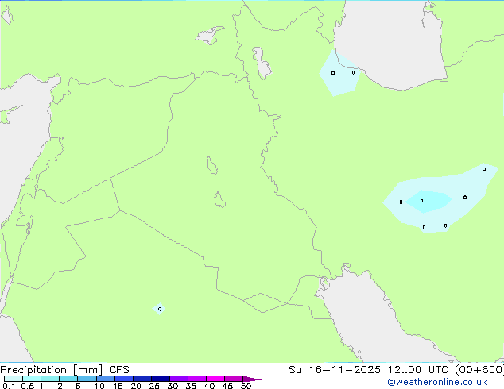Click the 'Su 16-11-2025' date text

click(335, 370)
